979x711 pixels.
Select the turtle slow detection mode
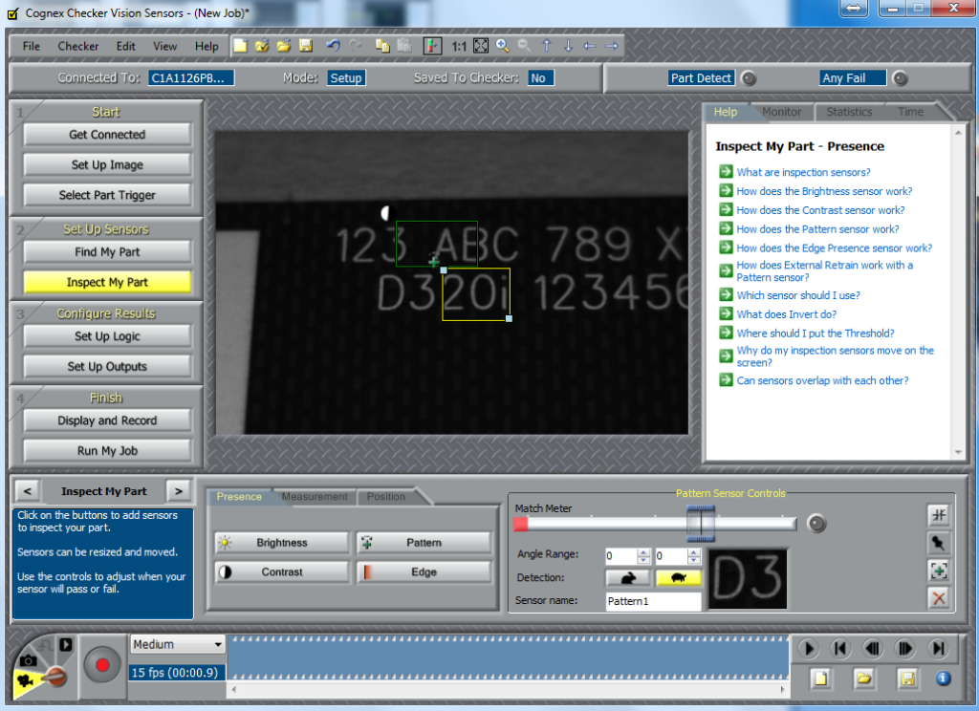pyautogui.click(x=678, y=578)
